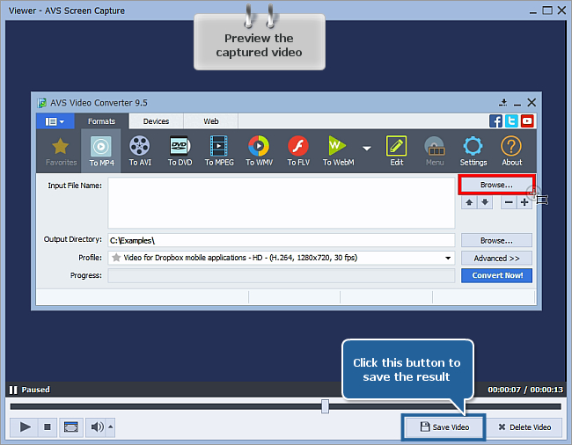The height and width of the screenshot is (445, 572).
Task: Click the Output Directory field
Action: pyautogui.click(x=282, y=241)
